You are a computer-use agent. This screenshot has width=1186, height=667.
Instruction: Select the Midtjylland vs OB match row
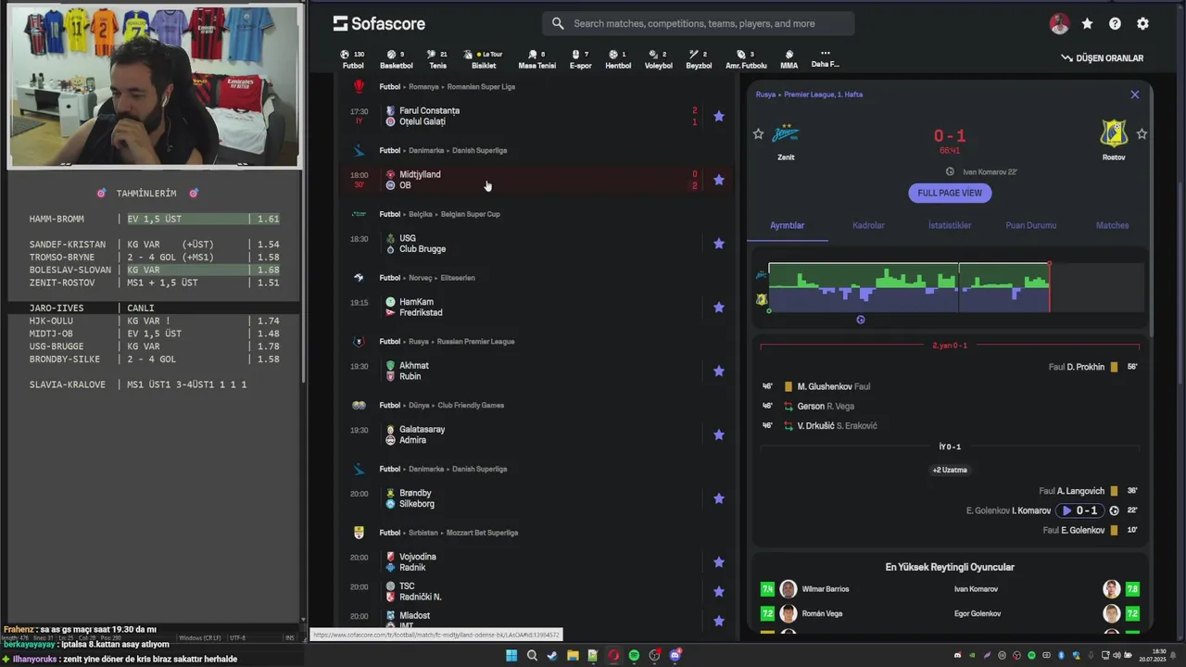tap(536, 180)
